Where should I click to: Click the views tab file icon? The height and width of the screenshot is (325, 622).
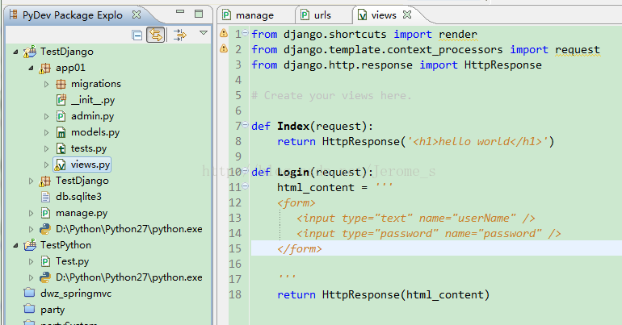[x=362, y=15]
